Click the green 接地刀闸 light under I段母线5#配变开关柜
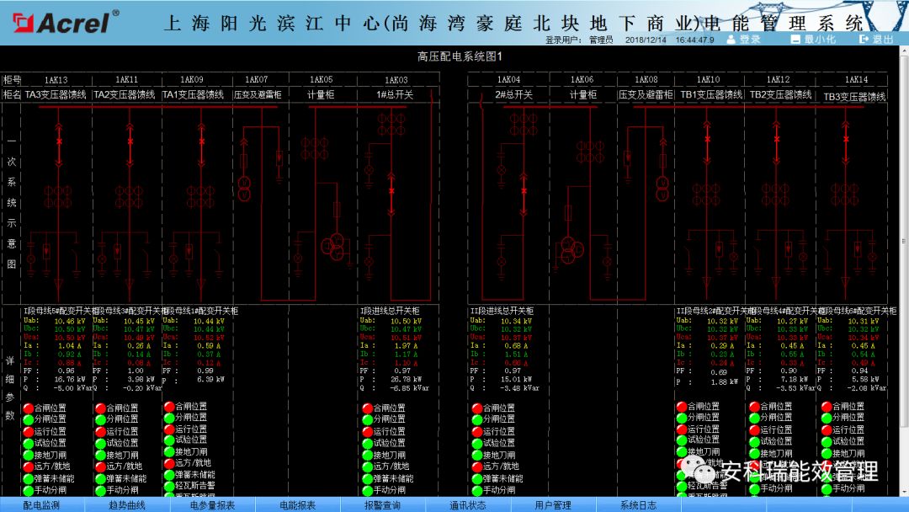 [29, 456]
